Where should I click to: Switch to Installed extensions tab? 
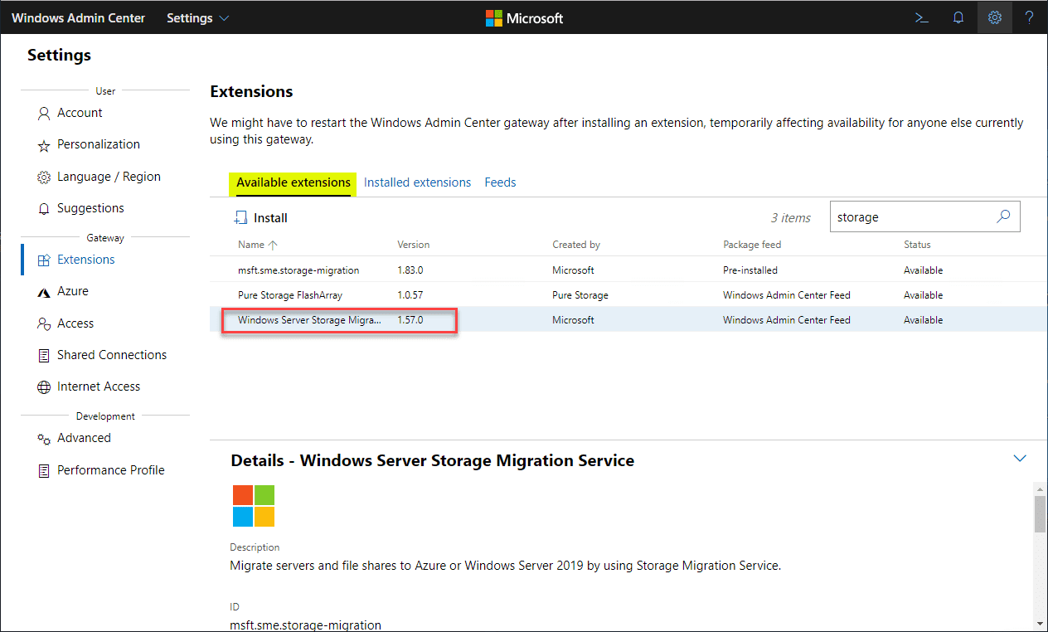pyautogui.click(x=417, y=182)
